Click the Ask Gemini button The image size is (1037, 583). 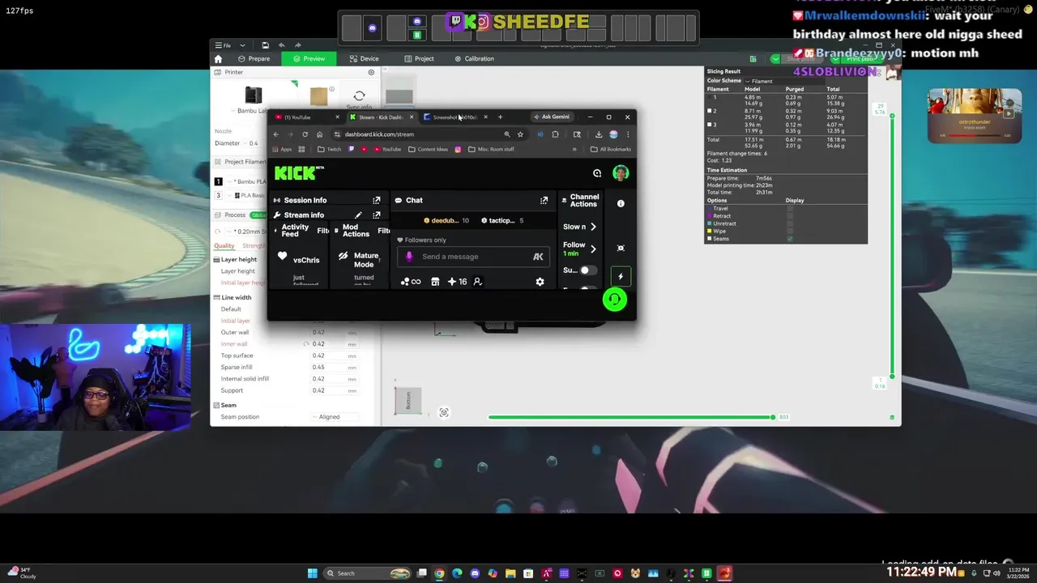click(552, 117)
